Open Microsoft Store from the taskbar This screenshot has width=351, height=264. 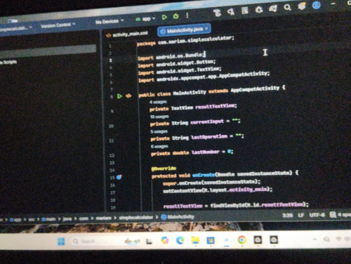(x=211, y=240)
